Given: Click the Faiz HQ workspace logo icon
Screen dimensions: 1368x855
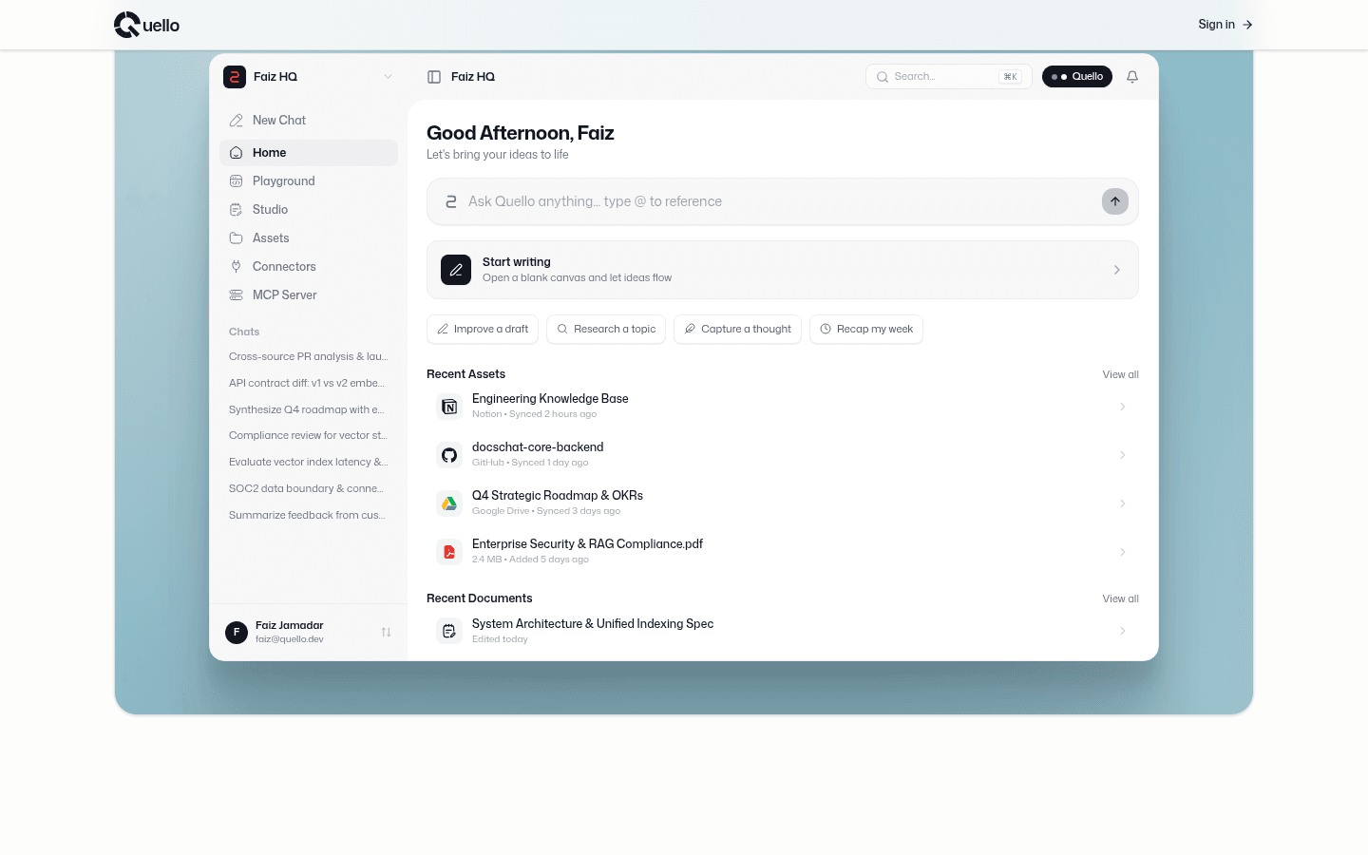Looking at the screenshot, I should tap(235, 77).
